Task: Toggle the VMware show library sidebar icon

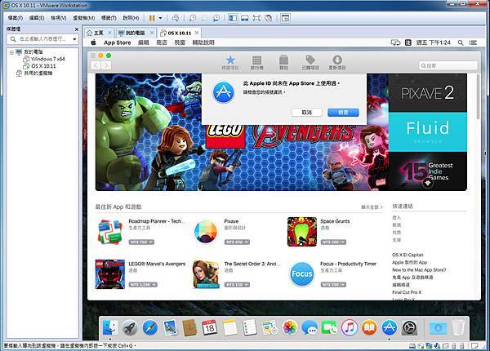Action: 233,18
